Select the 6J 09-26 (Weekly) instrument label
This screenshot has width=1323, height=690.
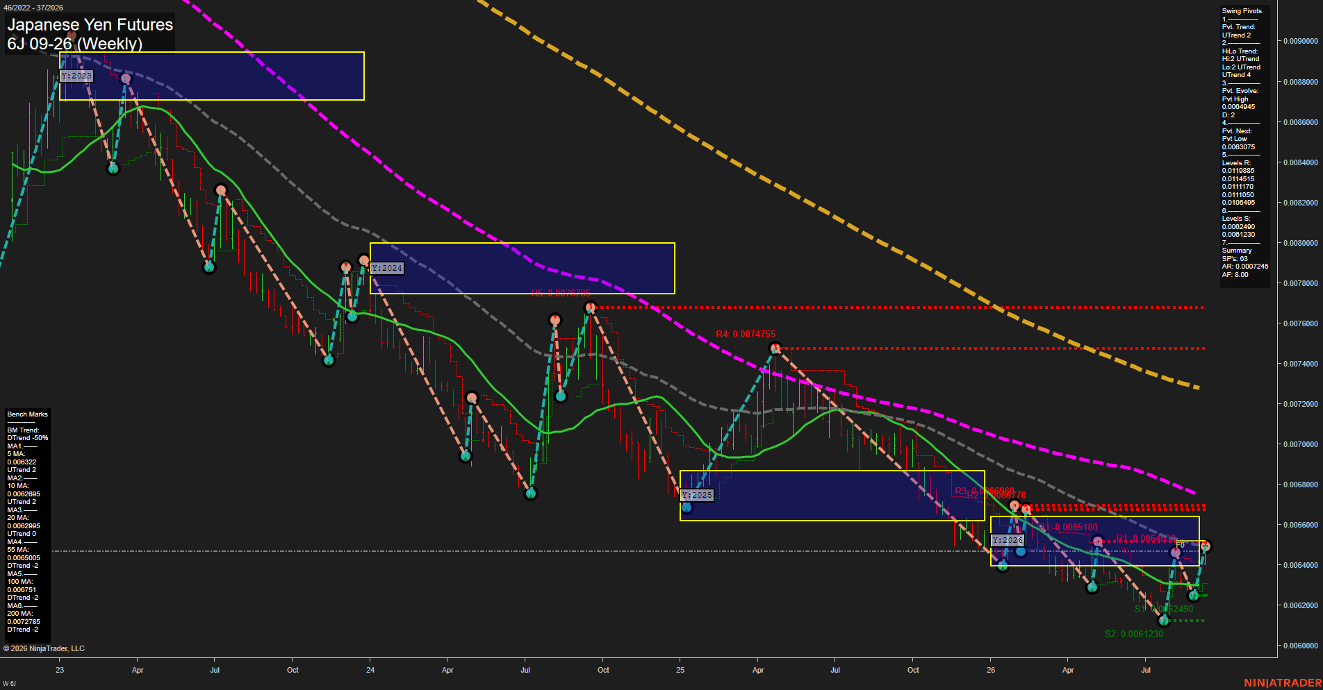(x=75, y=44)
